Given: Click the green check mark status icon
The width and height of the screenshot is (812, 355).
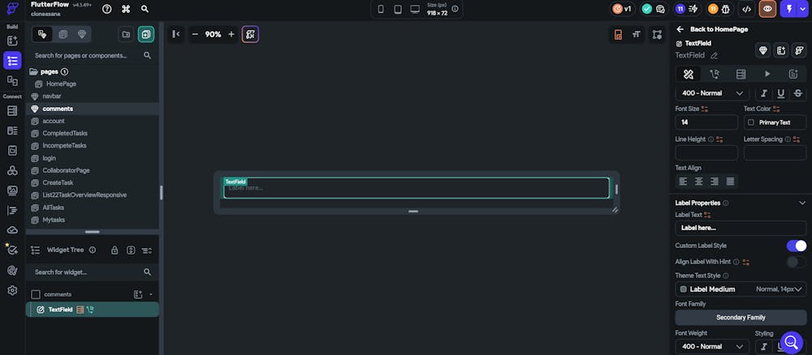Looking at the screenshot, I should (647, 9).
